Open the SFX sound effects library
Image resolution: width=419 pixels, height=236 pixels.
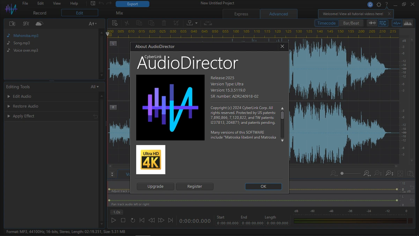[x=26, y=23]
